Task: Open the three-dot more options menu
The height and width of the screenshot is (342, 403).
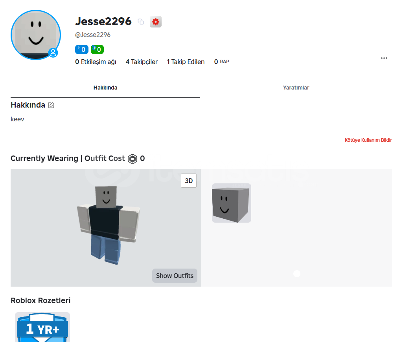Action: (x=384, y=58)
